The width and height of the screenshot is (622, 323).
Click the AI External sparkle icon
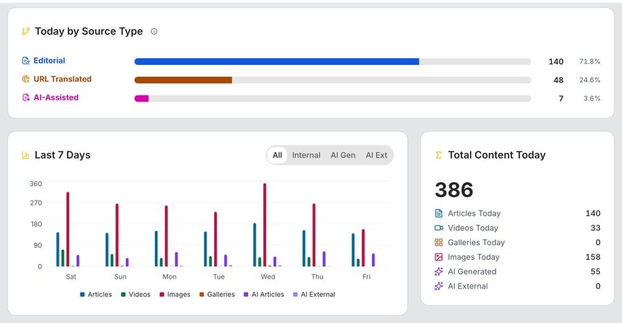[x=439, y=286]
